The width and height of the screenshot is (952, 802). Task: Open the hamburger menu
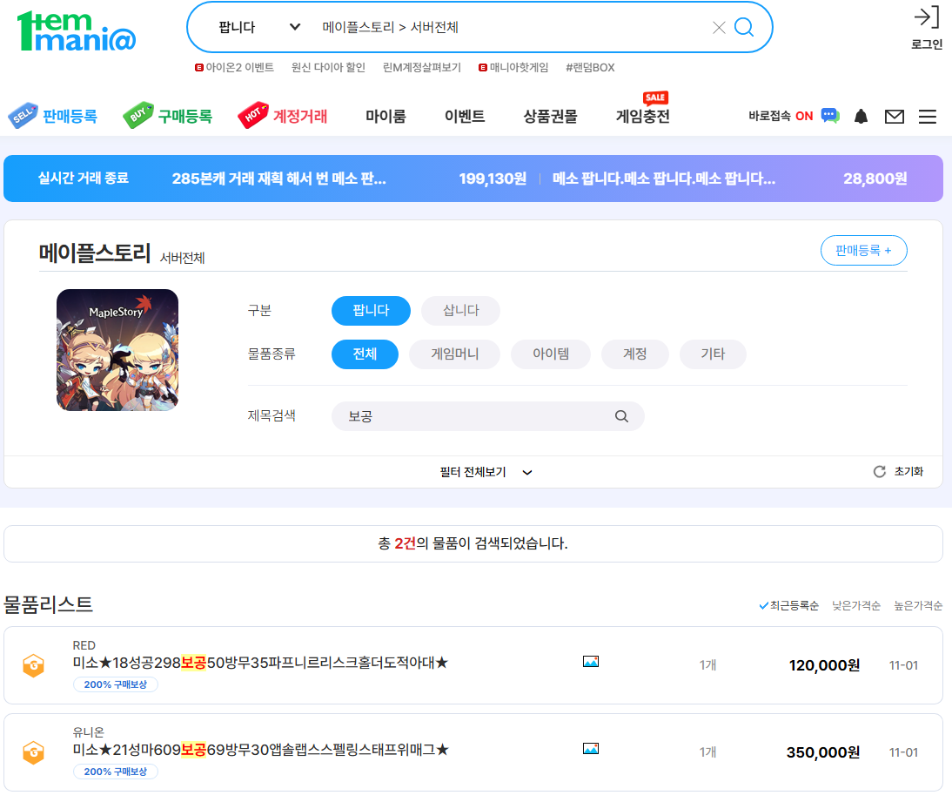[x=927, y=116]
